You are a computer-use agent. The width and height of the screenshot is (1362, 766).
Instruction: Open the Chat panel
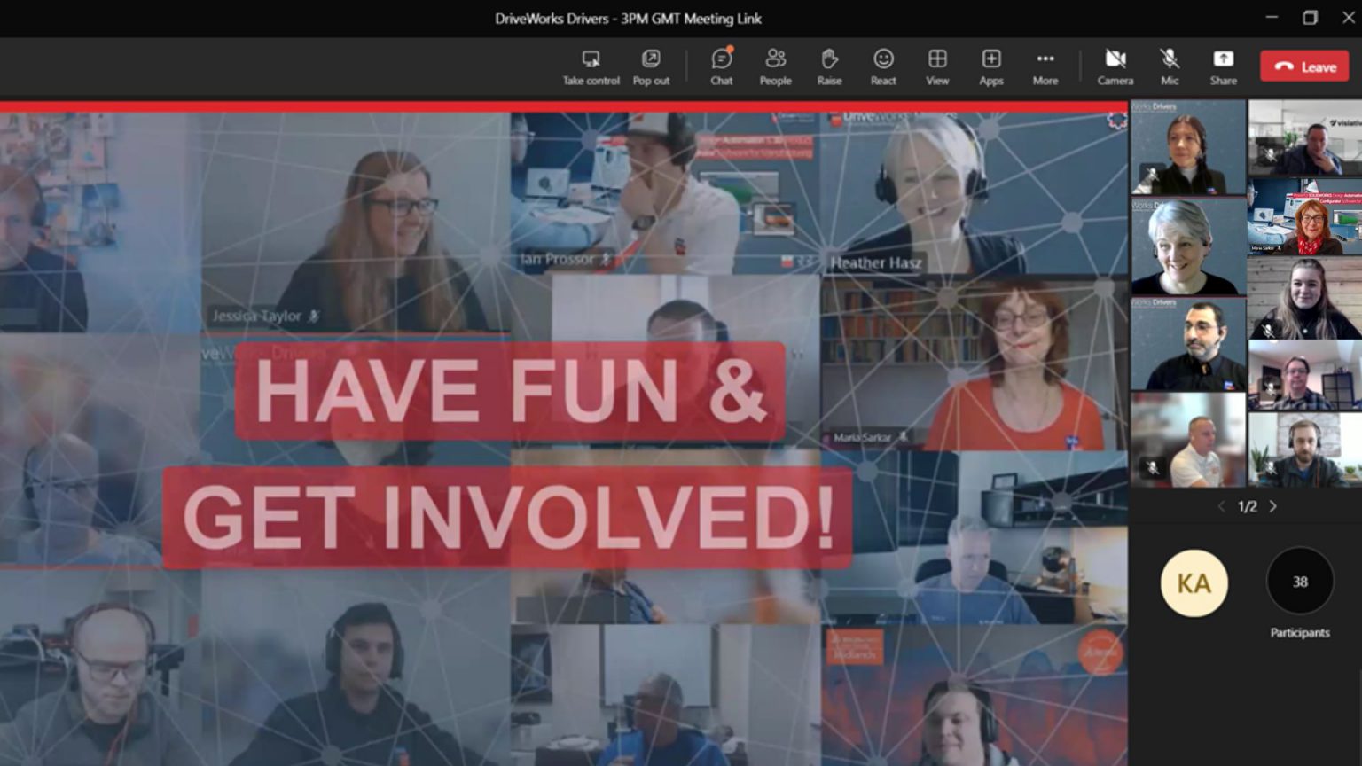pos(721,67)
